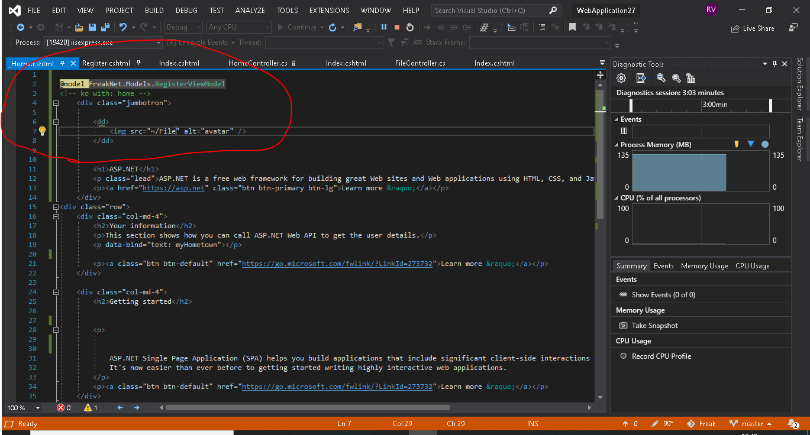
Task: Collapse the Events graph section
Action: click(617, 119)
